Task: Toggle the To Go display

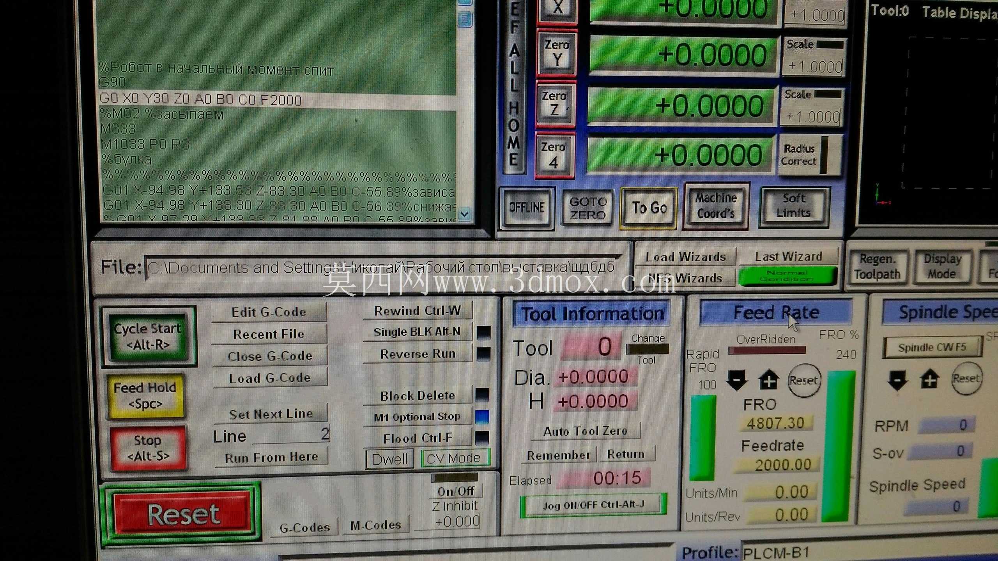Action: (649, 208)
